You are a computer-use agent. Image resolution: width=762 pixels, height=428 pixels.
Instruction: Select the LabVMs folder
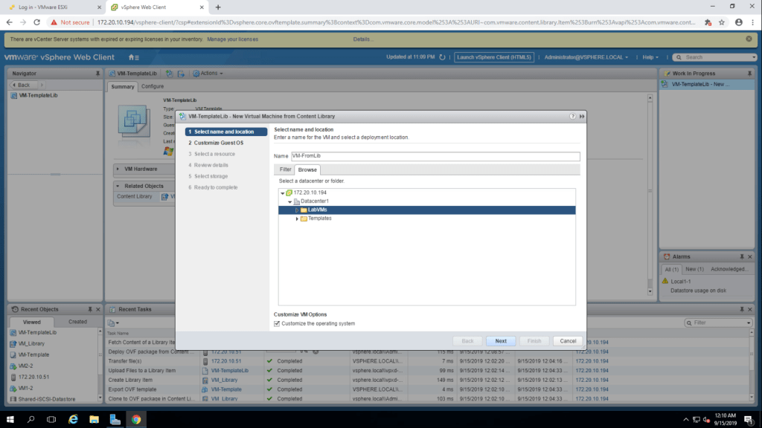point(317,210)
